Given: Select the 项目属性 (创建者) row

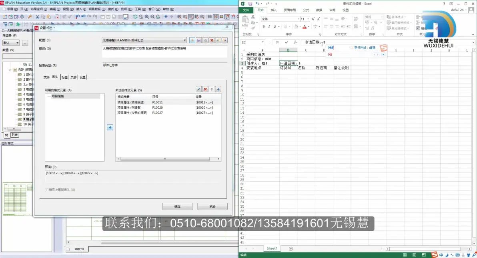Looking at the screenshot, I should coord(168,107).
